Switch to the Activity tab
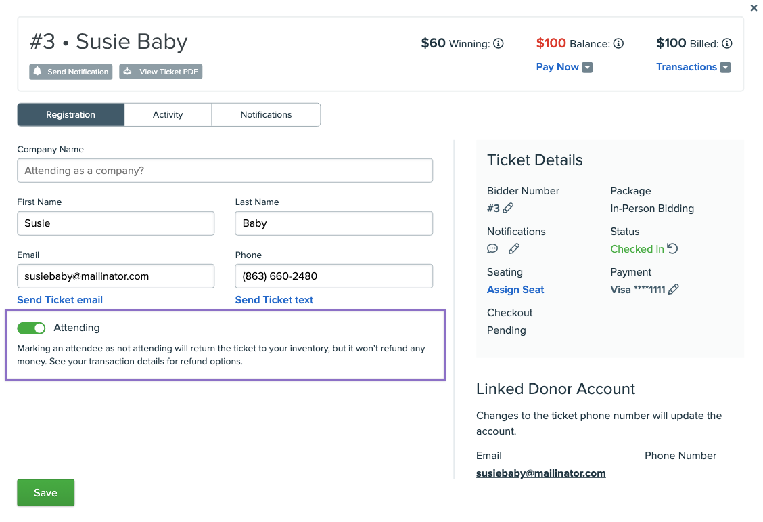Screen dimensions: 763x522 point(168,115)
